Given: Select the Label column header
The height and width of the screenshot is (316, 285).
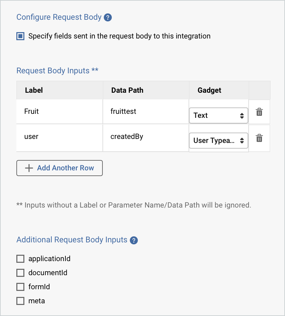Looking at the screenshot, I should click(33, 90).
